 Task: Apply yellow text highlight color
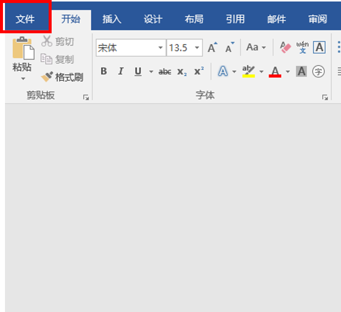point(249,71)
